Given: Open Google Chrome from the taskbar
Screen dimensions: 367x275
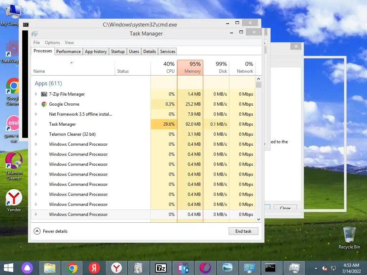Looking at the screenshot, I should point(72,268).
